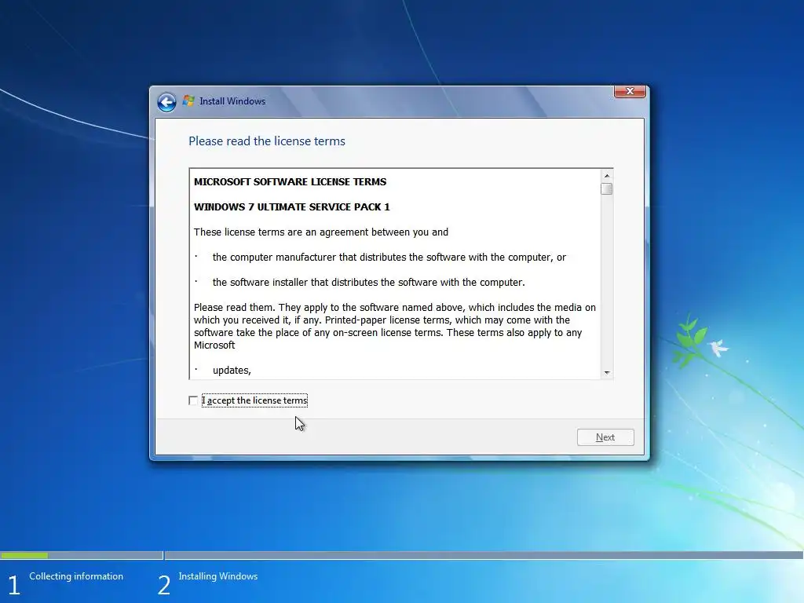Click the license scrollbar down arrow
804x603 pixels.
607,373
